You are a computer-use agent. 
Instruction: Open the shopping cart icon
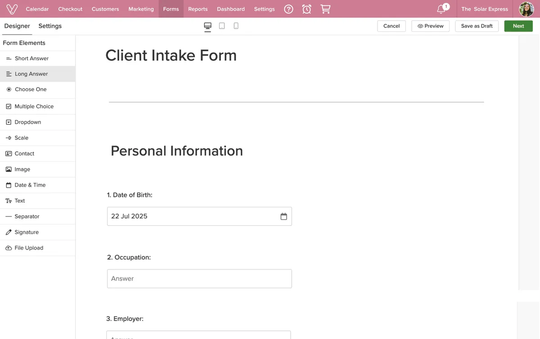[x=325, y=9]
